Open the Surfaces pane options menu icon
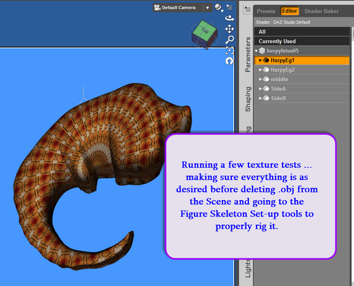Image resolution: width=354 pixels, height=286 pixels. tap(248, 9)
